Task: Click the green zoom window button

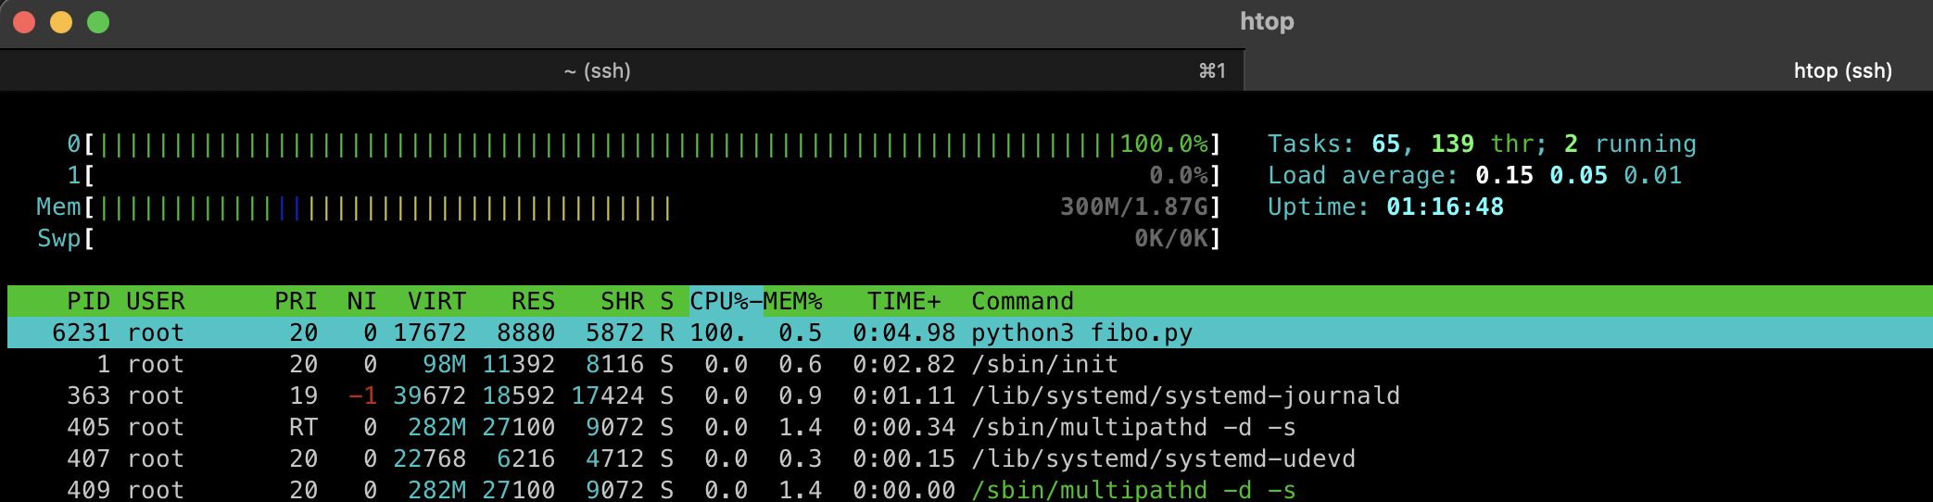Action: pyautogui.click(x=98, y=22)
